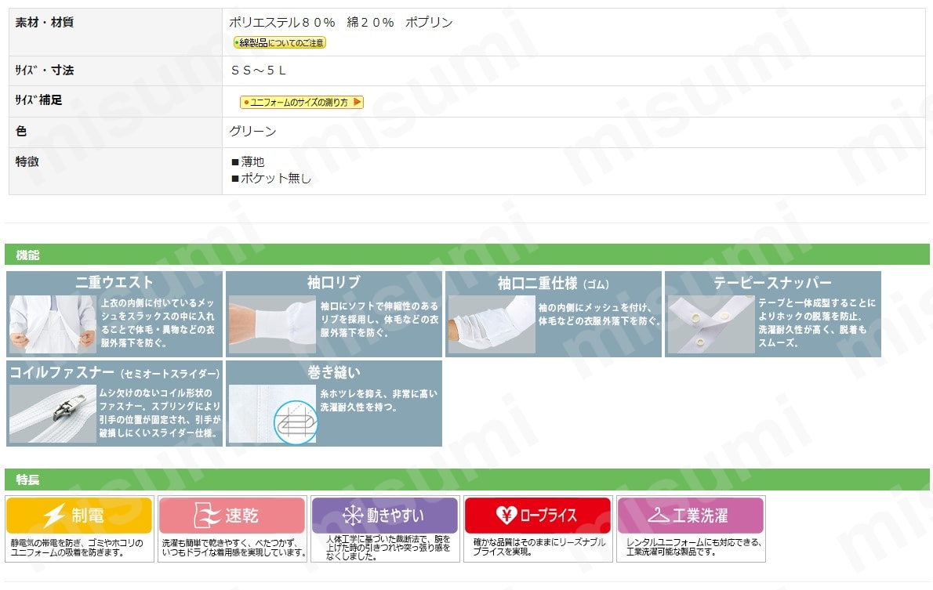Select the 制電 anti-static feature badge
This screenshot has height=590, width=933.
[x=79, y=515]
